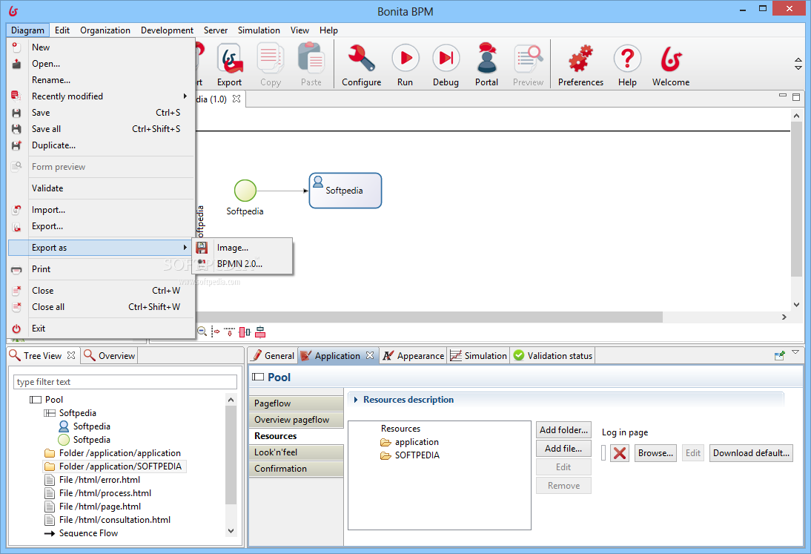Image resolution: width=811 pixels, height=554 pixels.
Task: Start the Debug tool
Action: point(446,59)
